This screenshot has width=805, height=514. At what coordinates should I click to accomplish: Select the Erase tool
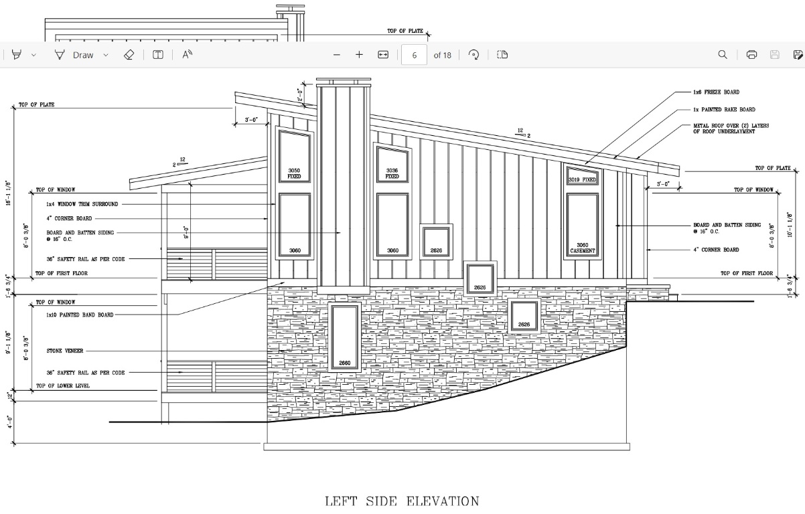click(129, 55)
